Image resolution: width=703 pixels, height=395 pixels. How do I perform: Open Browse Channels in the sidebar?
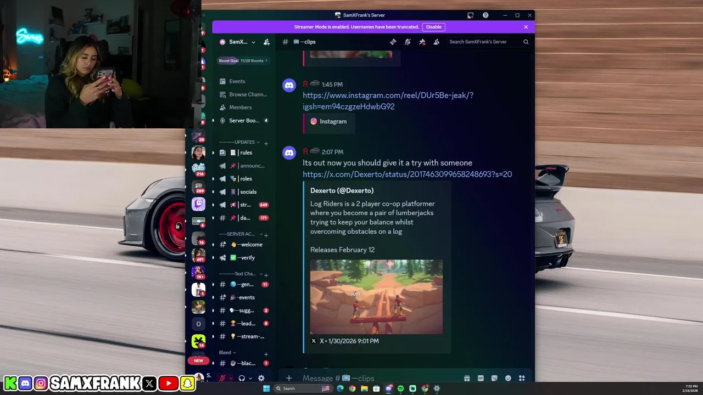coord(244,94)
